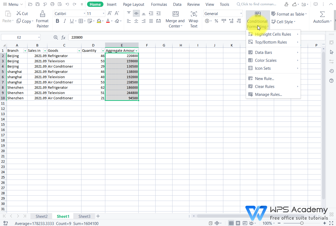Screen dimensions: 336x226
Task: Switch to Normal view in status bar
Action: [x=231, y=223]
